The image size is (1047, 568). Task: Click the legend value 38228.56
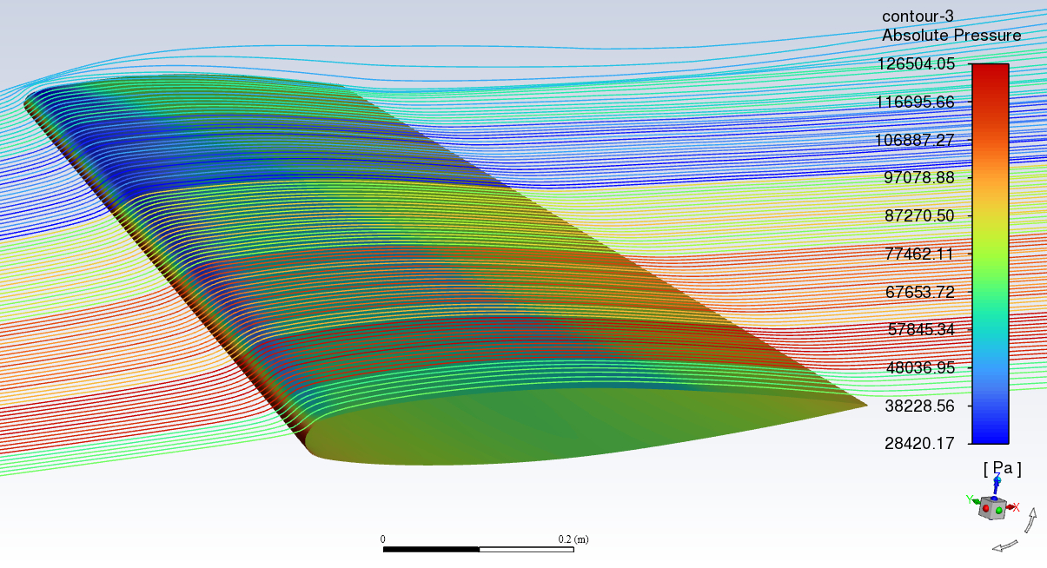(x=919, y=406)
